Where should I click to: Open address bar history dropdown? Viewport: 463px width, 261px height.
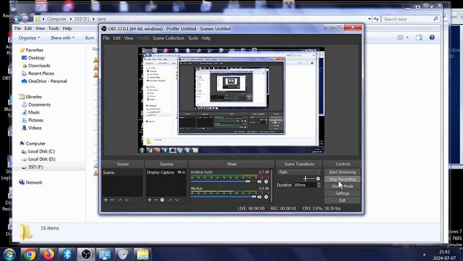(x=370, y=19)
